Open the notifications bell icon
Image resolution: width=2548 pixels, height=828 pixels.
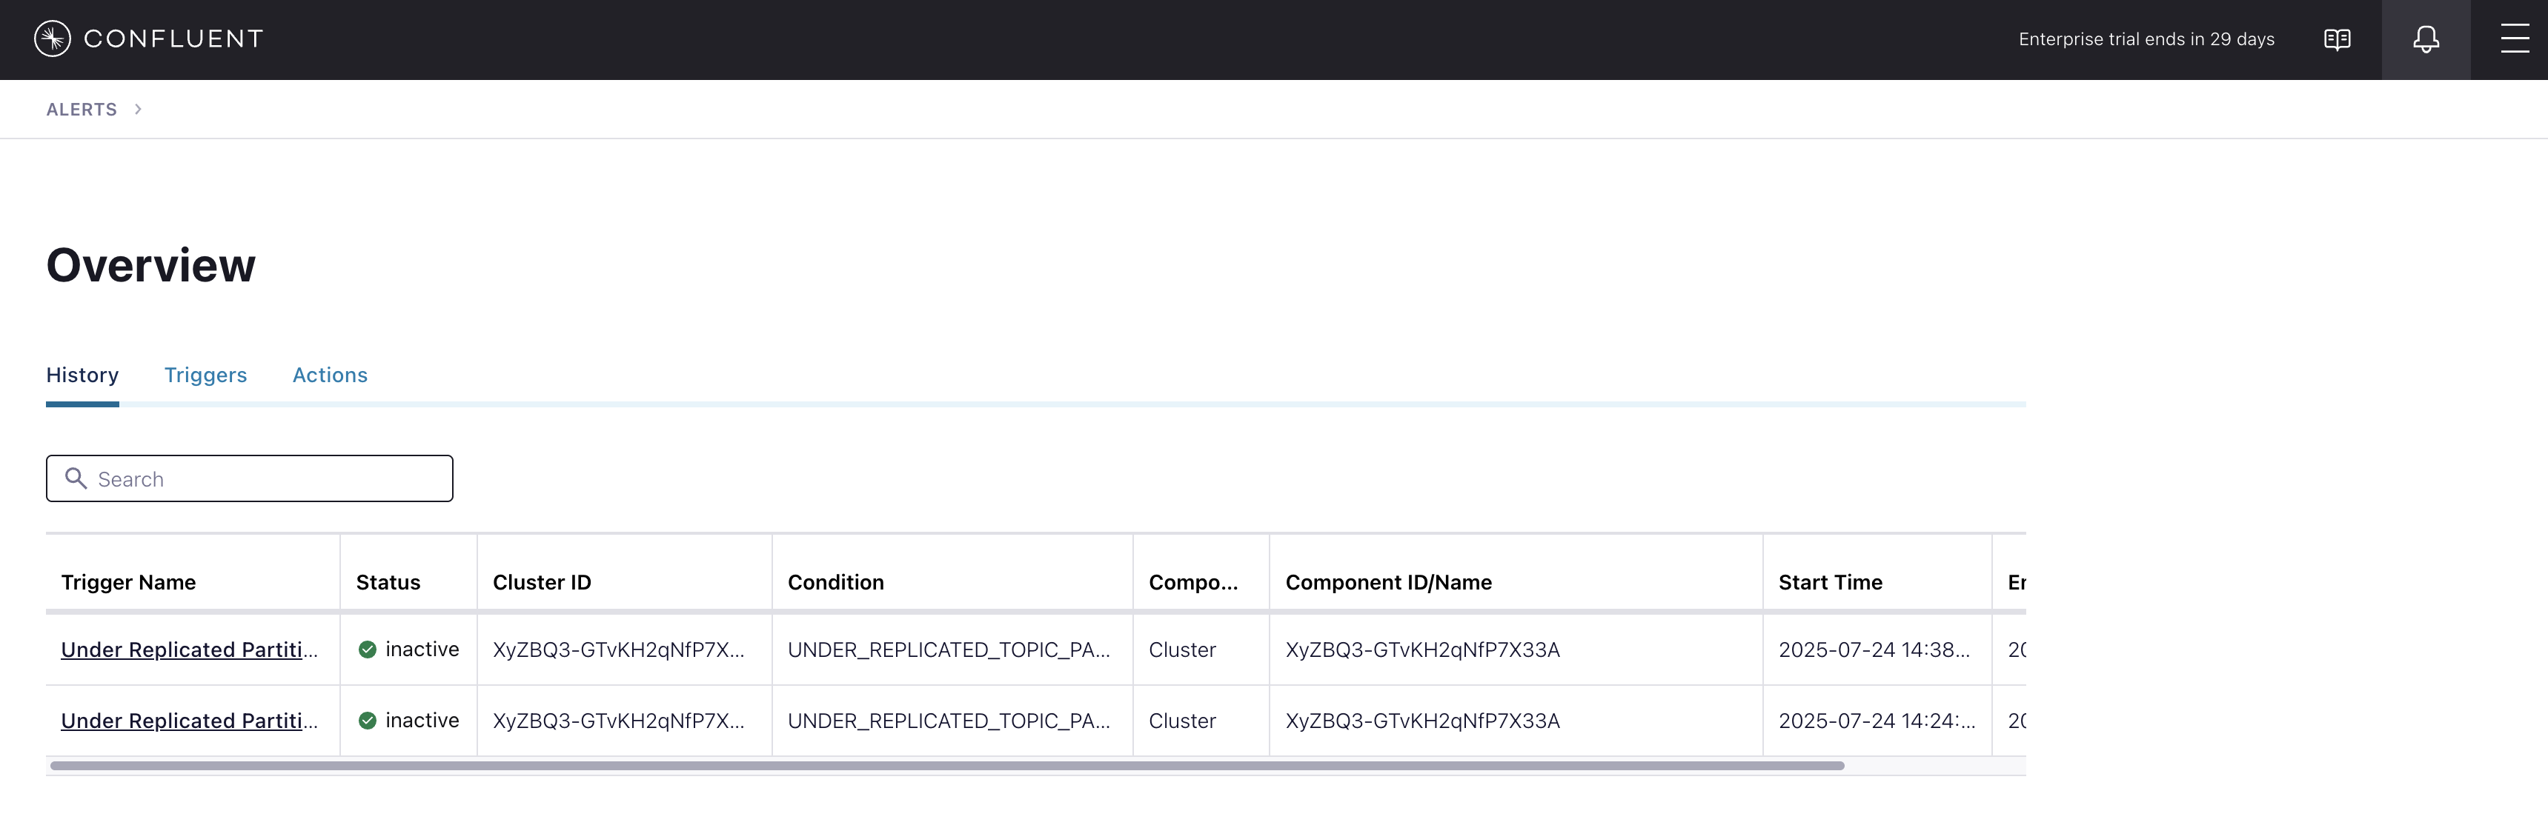(x=2426, y=39)
